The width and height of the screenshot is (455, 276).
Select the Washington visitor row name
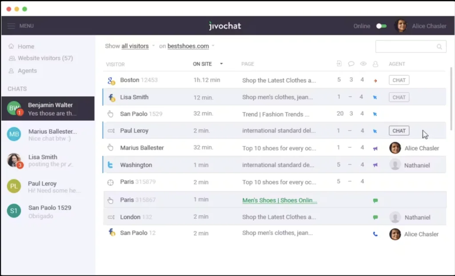pyautogui.click(x=136, y=165)
